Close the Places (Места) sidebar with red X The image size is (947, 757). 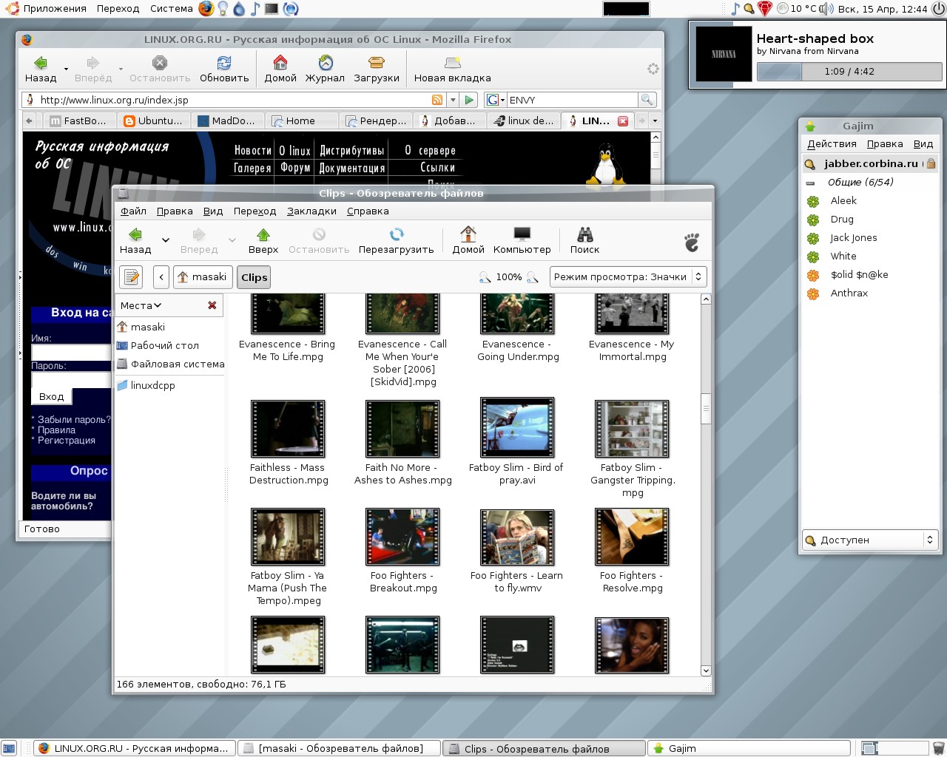212,305
